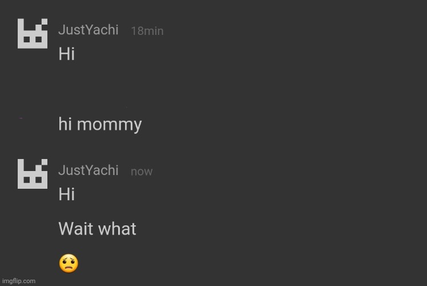
Task: Click the empty area right of the emoji
Action: (228, 264)
